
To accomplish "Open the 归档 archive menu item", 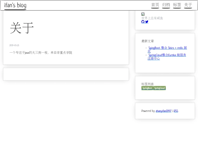I will tap(166, 5).
